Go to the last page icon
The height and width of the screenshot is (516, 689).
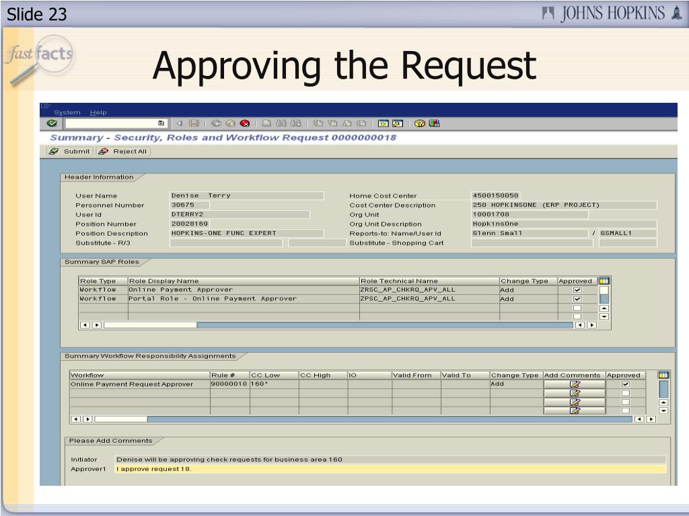[361, 124]
